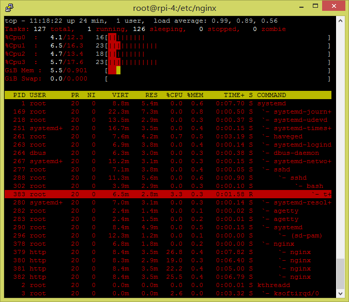The height and width of the screenshot is (302, 349).
Task: Click the RES column header
Action: (151, 95)
